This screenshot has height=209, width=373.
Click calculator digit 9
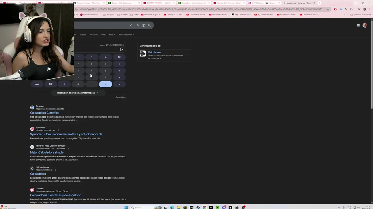point(105,64)
